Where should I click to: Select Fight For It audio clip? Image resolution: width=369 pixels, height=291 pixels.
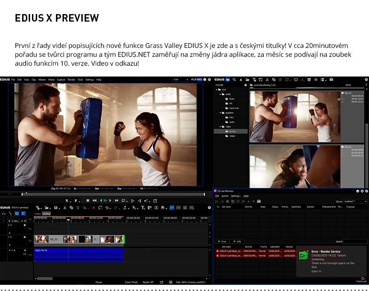(79, 255)
